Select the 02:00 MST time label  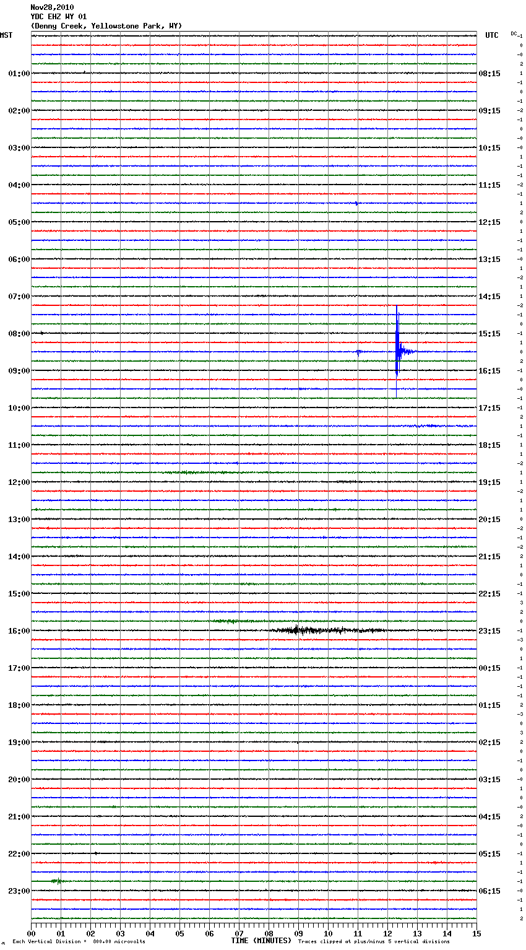tap(19, 111)
